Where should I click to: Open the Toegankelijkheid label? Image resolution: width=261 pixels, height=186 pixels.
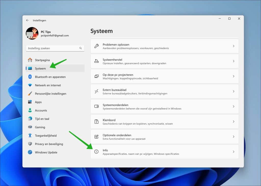click(46, 136)
